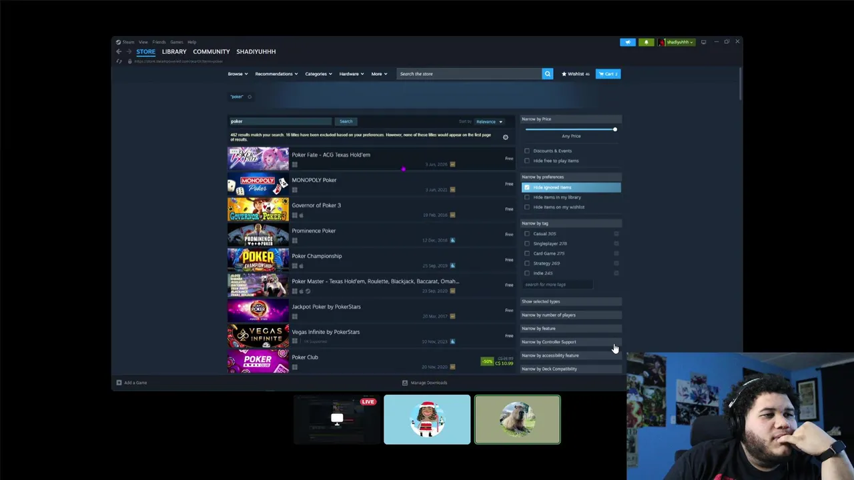Click the Windows icon under Governor of Poker 3
Screen dimensions: 854x480
point(294,215)
